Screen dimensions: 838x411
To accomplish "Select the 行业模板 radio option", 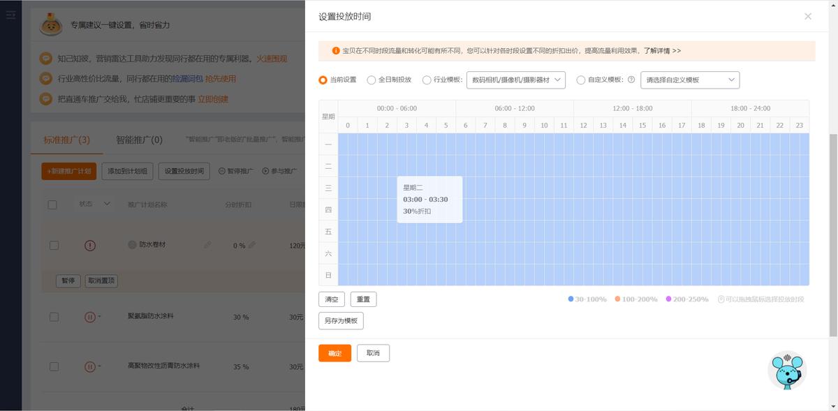I will pos(425,80).
